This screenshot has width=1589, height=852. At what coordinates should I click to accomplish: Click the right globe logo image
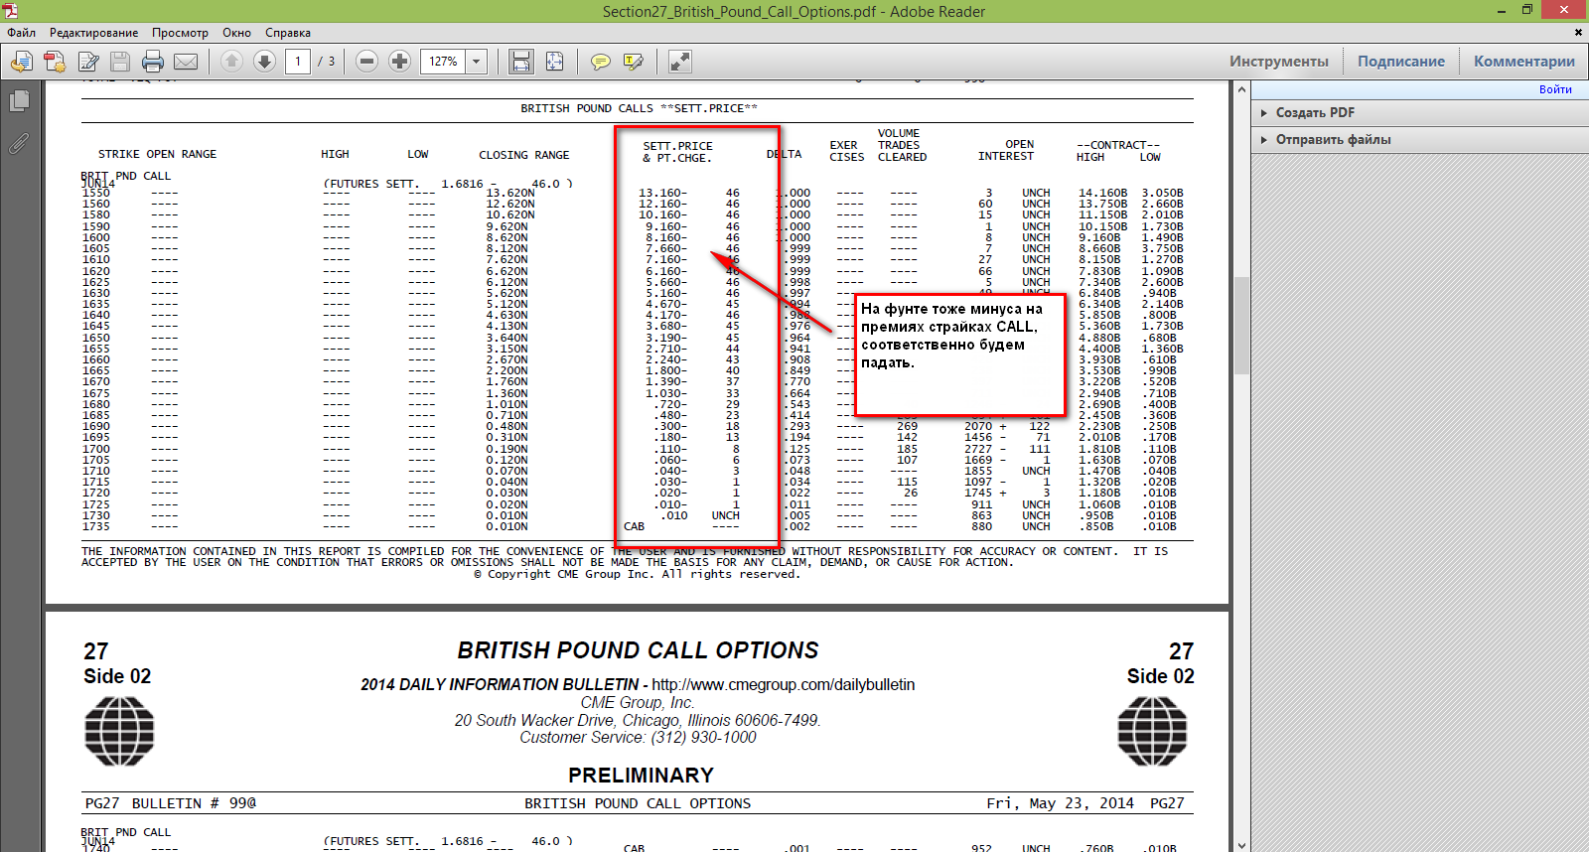(1152, 731)
